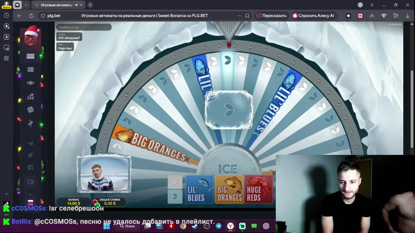Open Windows Start menu
The height and width of the screenshot is (233, 415).
pos(107,226)
